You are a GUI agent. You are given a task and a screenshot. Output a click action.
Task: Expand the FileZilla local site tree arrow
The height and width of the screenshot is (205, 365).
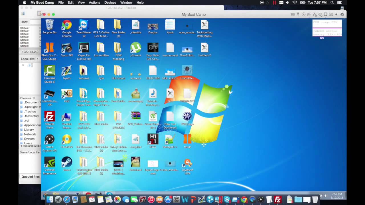point(23,65)
